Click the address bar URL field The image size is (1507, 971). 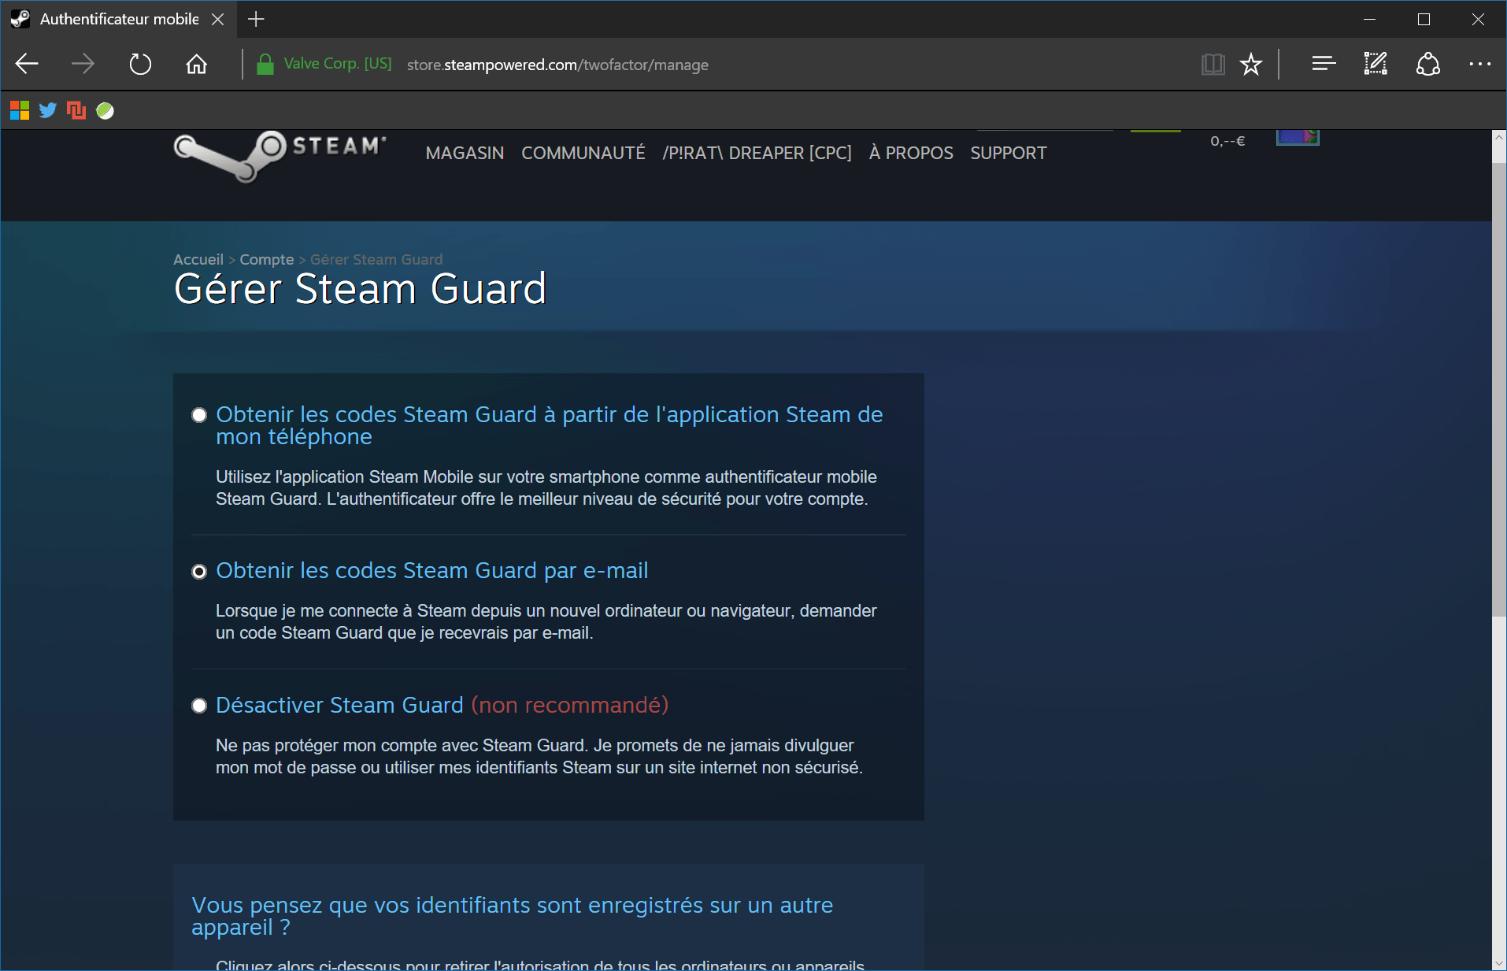557,65
